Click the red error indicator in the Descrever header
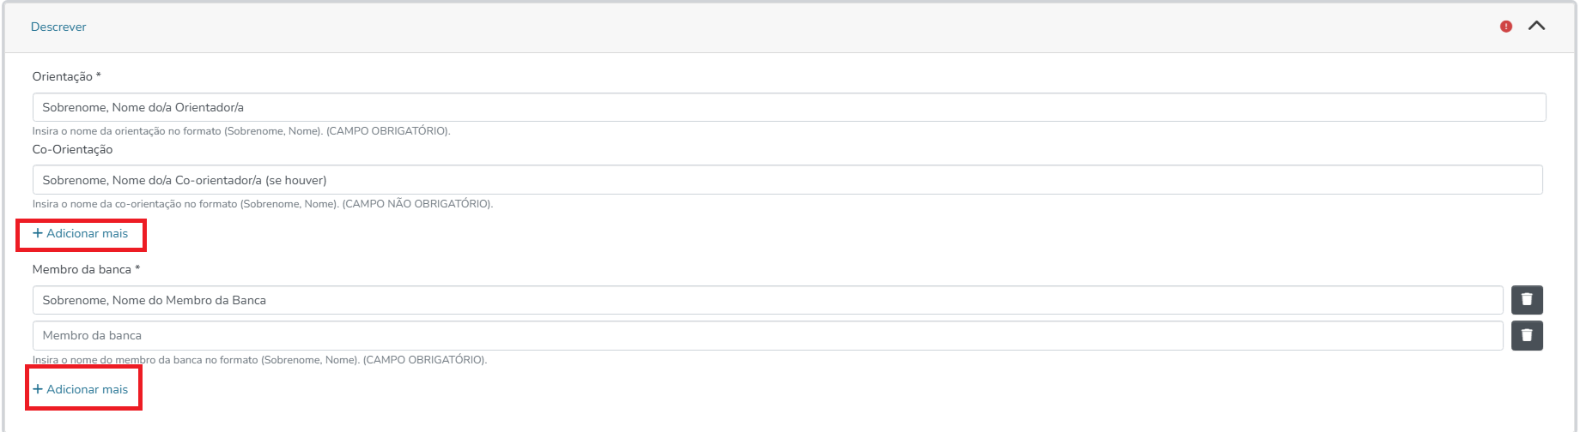Viewport: 1580px width, 432px height. [x=1506, y=27]
